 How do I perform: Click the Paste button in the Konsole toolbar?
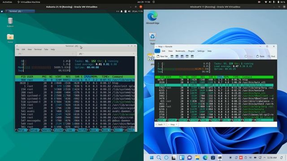tap(260, 56)
